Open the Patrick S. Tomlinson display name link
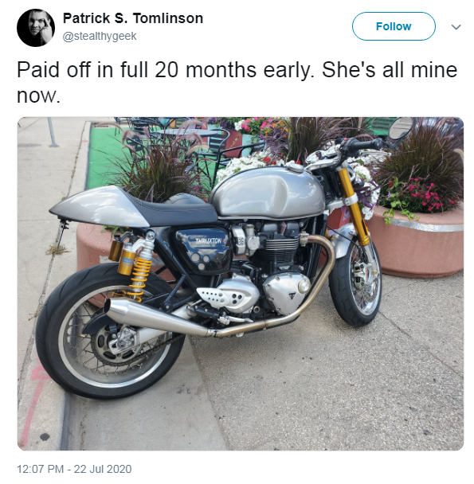474x484 pixels. (133, 18)
